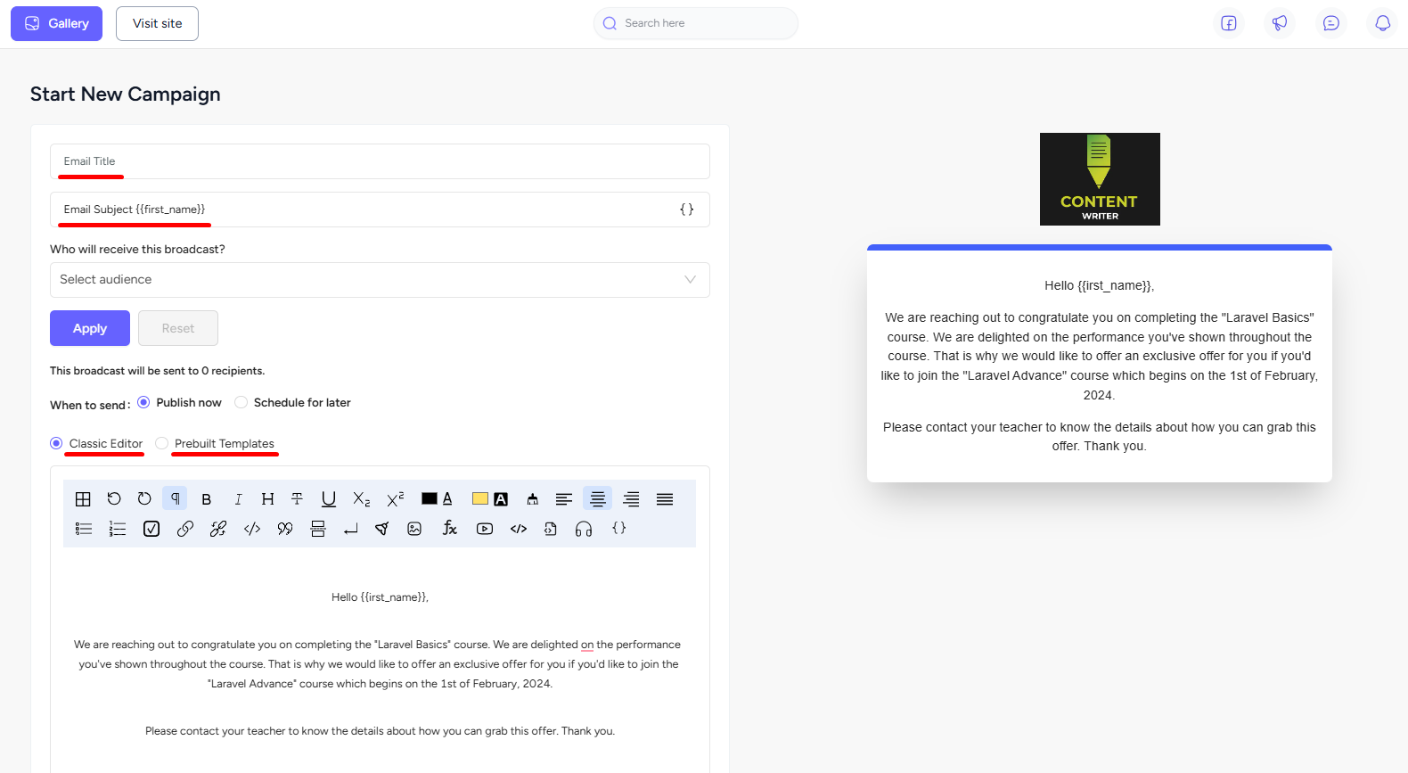Select Publish now option
The height and width of the screenshot is (773, 1408).
[x=180, y=403]
